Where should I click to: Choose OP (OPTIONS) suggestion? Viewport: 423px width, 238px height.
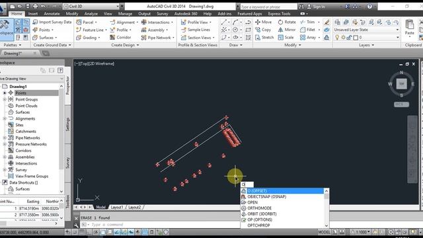pos(282,219)
